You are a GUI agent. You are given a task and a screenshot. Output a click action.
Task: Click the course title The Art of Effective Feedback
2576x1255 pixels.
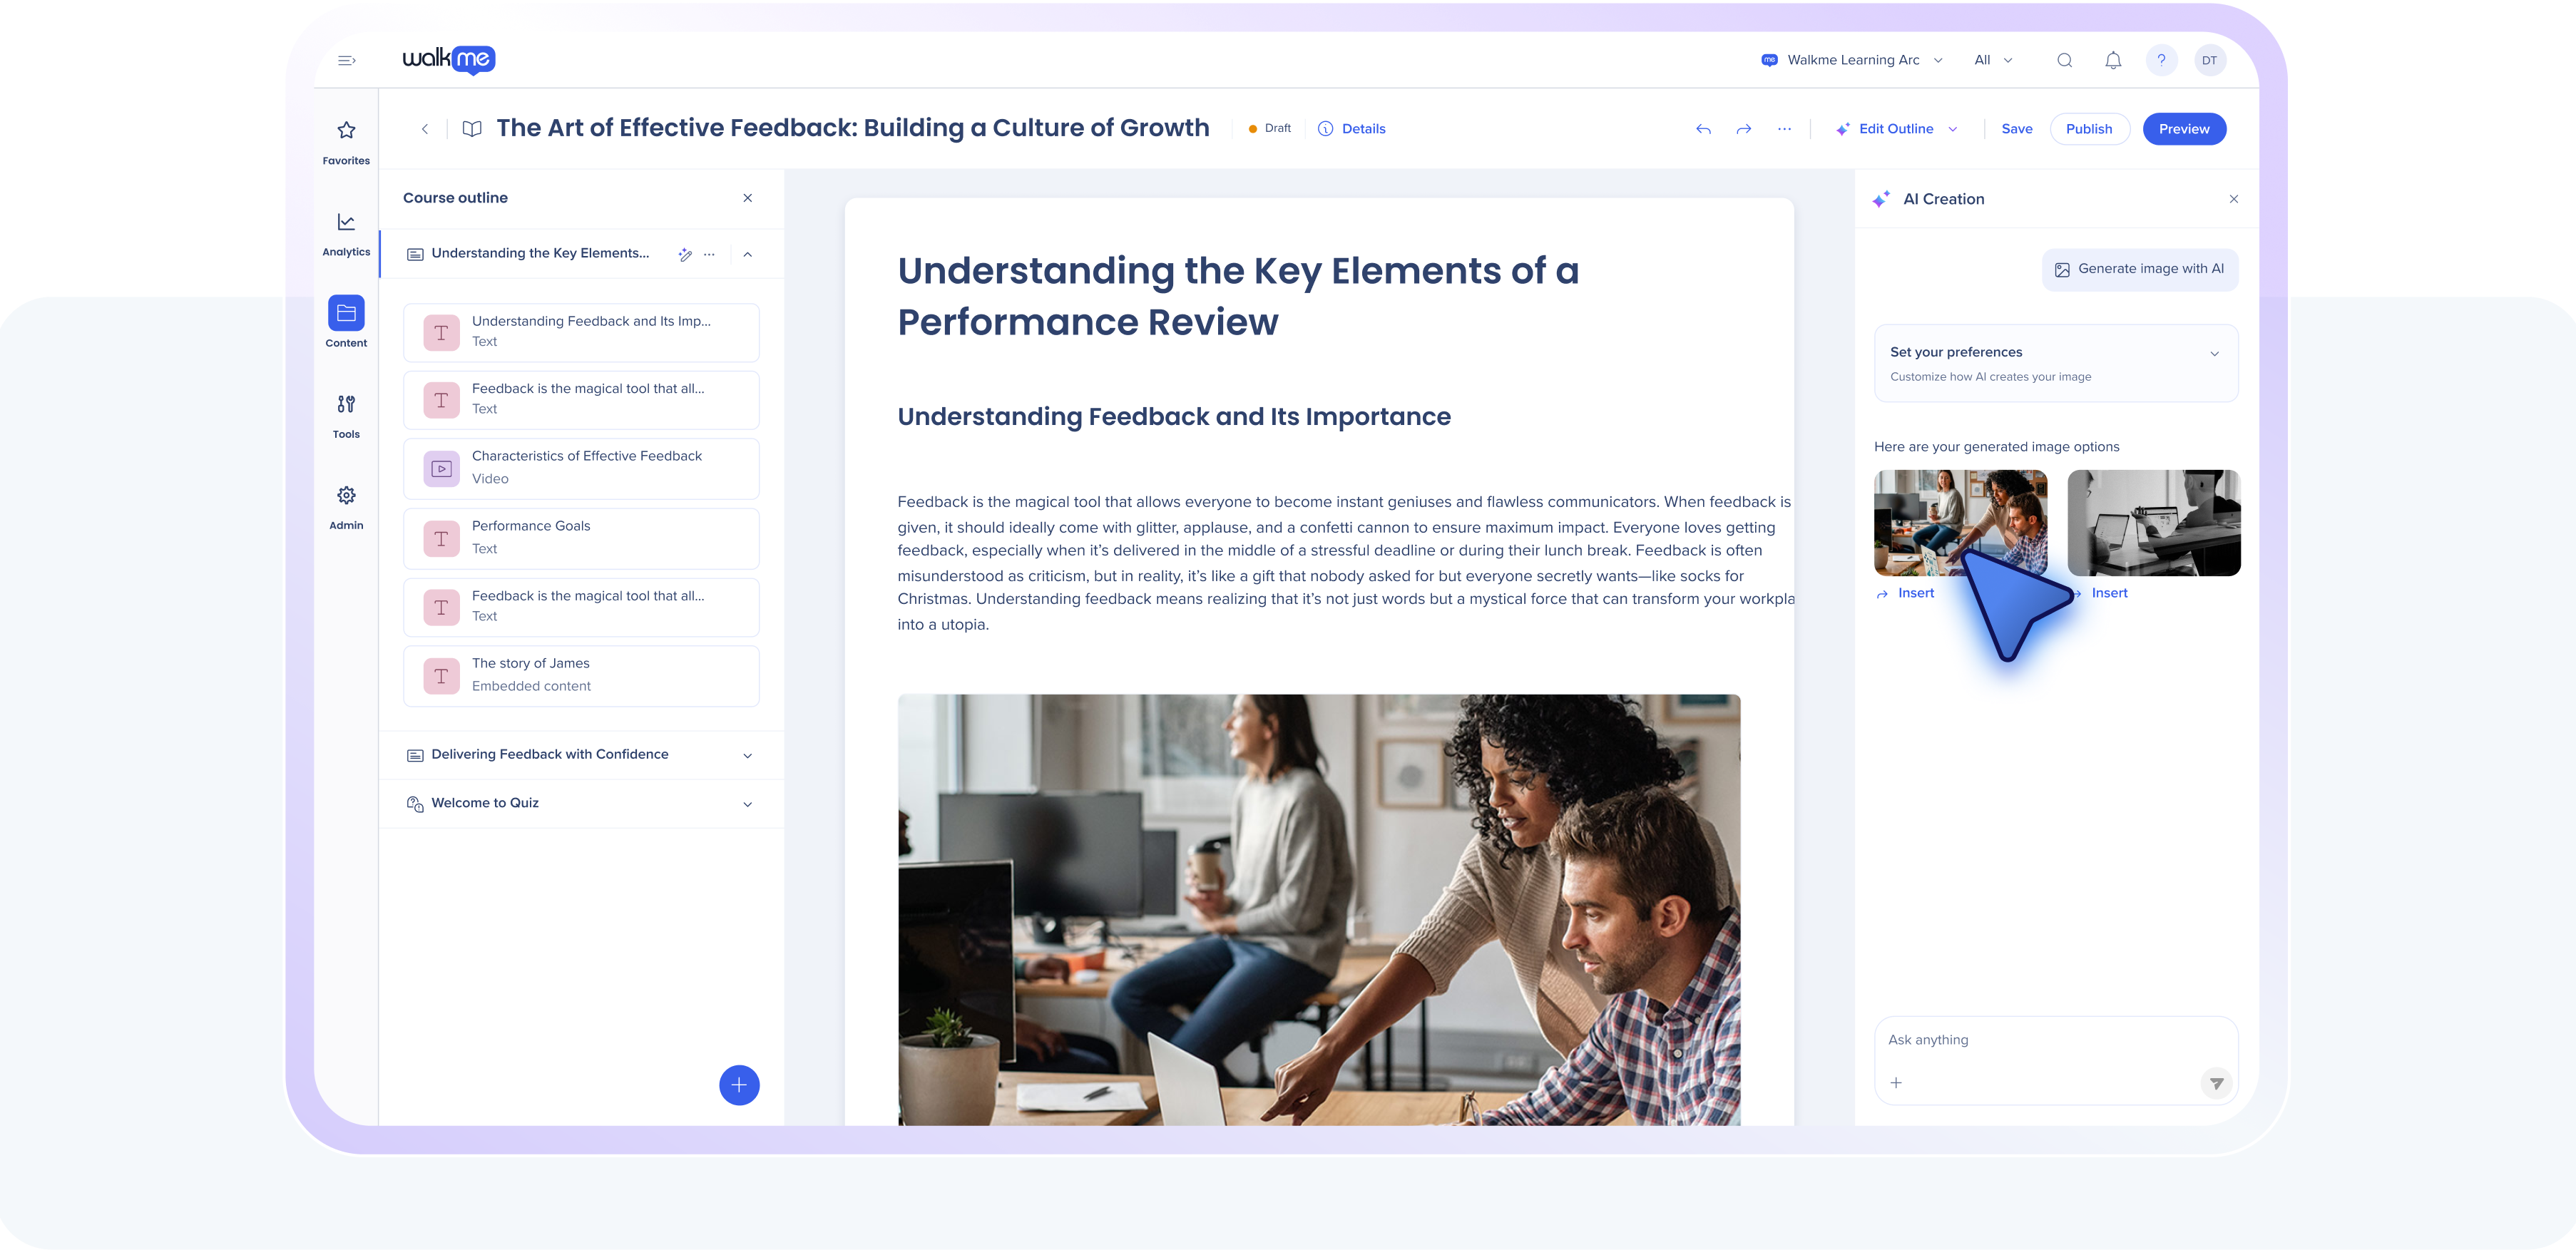[853, 129]
